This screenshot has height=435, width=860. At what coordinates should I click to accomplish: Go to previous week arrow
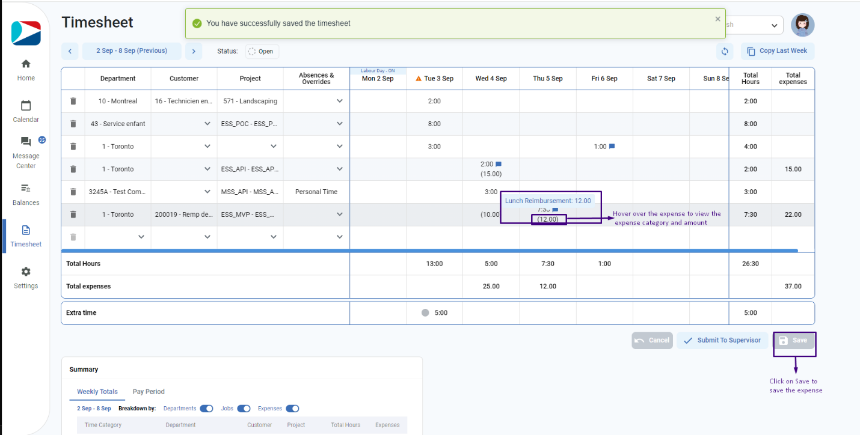pos(70,51)
